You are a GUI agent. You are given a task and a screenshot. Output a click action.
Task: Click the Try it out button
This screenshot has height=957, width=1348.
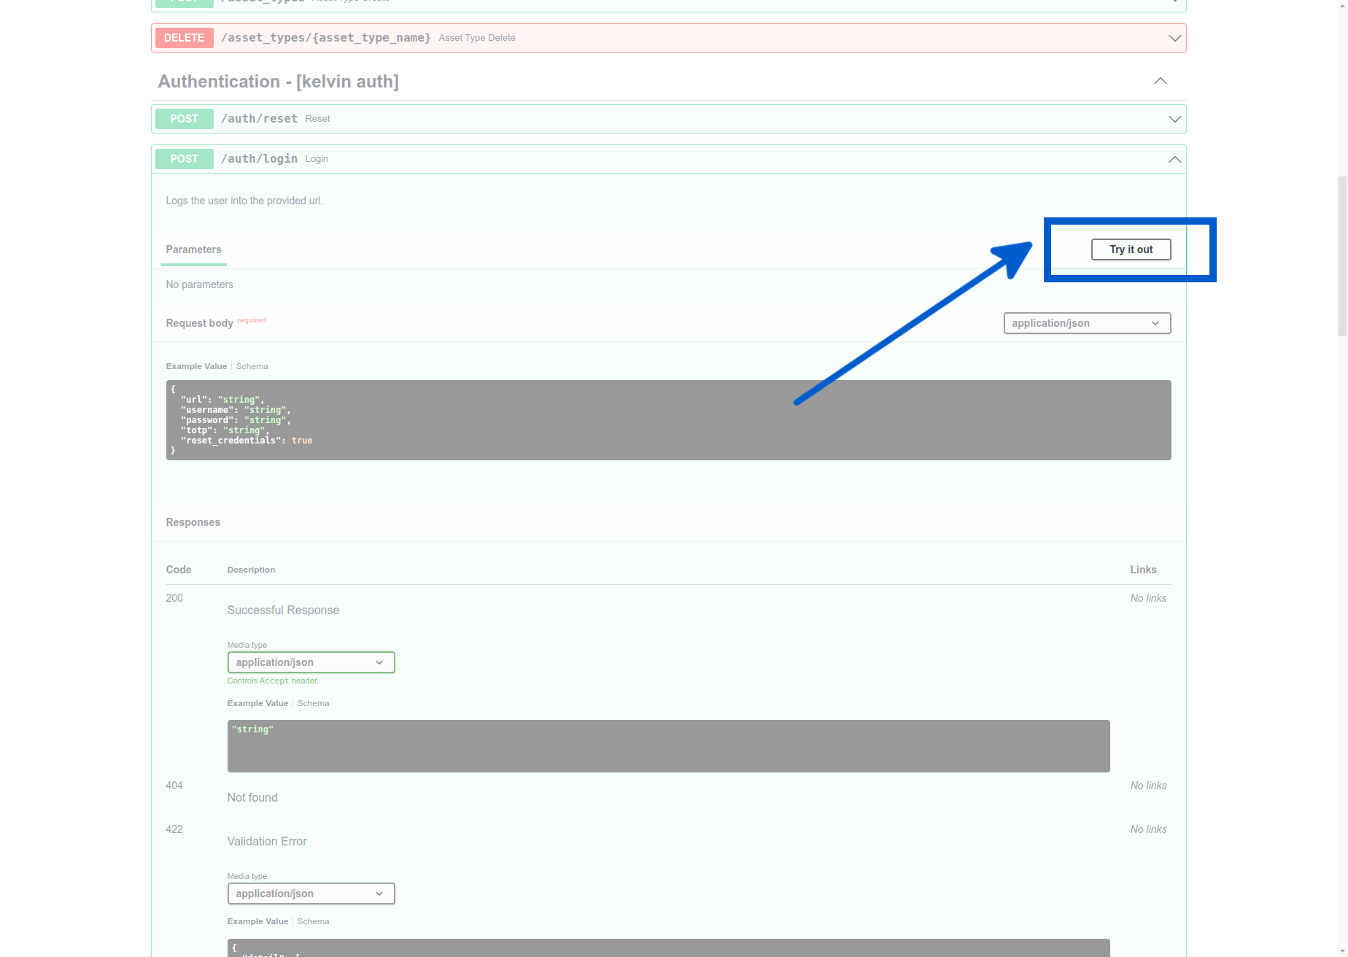1130,249
